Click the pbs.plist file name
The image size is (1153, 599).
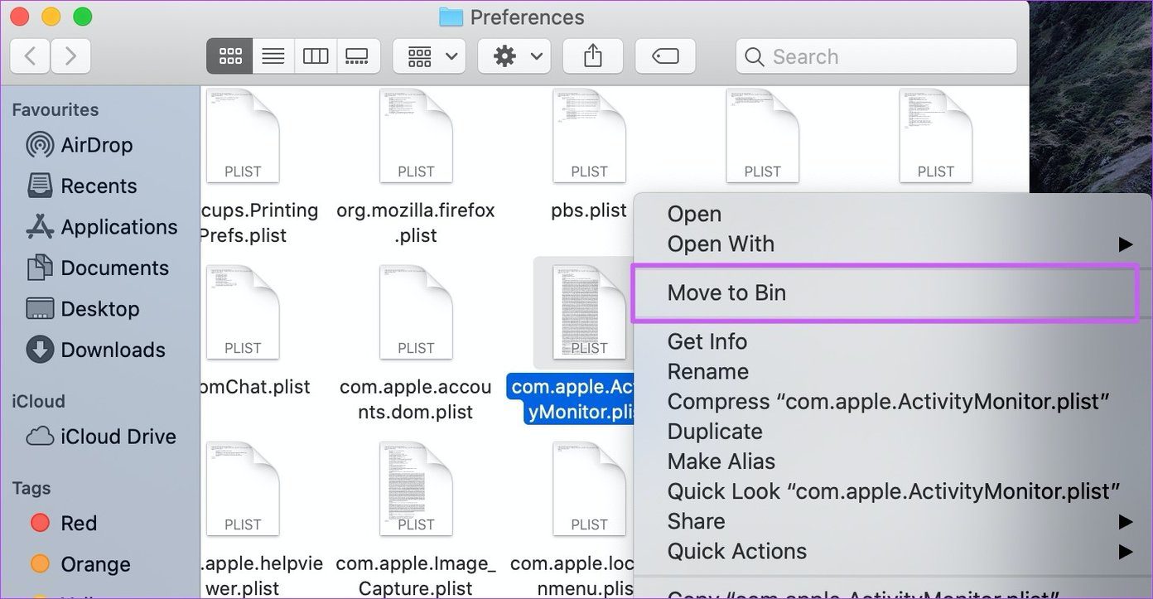pos(589,210)
